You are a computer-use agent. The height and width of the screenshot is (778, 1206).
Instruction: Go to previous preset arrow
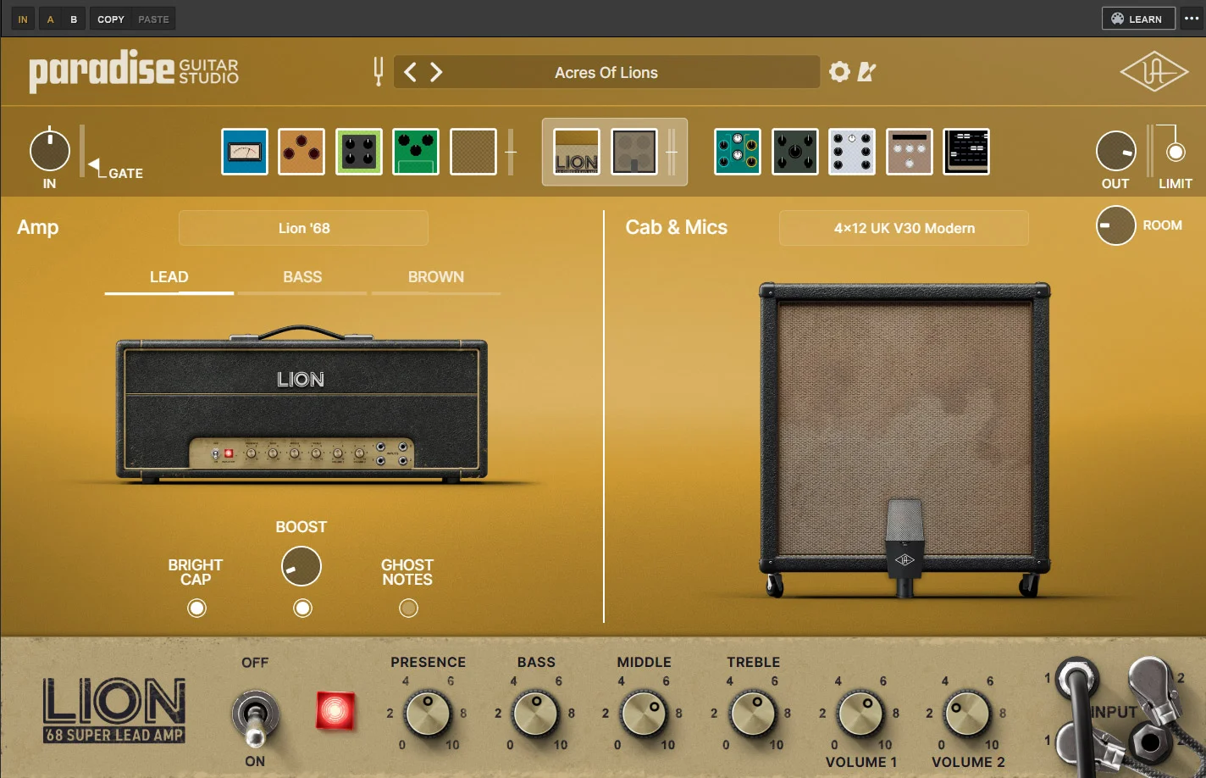(410, 72)
